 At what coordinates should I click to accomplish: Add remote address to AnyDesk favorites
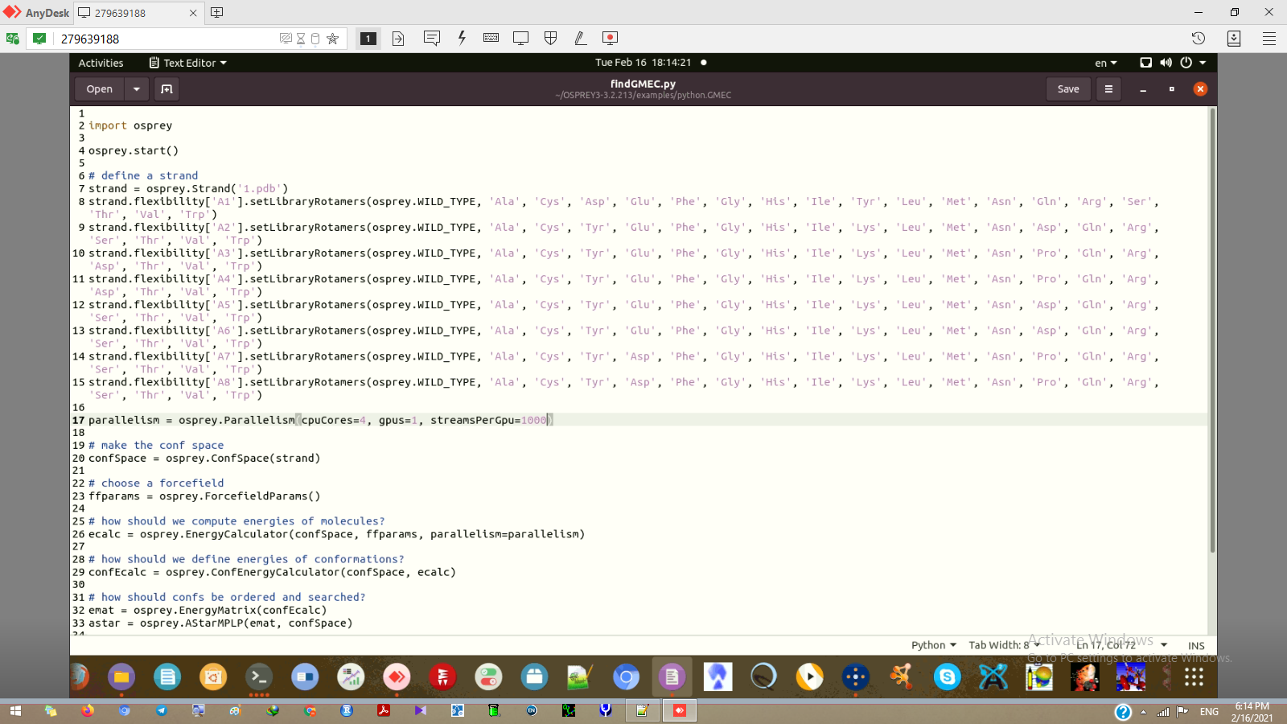pos(333,39)
